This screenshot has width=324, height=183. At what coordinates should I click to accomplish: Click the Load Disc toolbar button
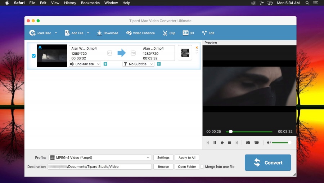(x=40, y=33)
